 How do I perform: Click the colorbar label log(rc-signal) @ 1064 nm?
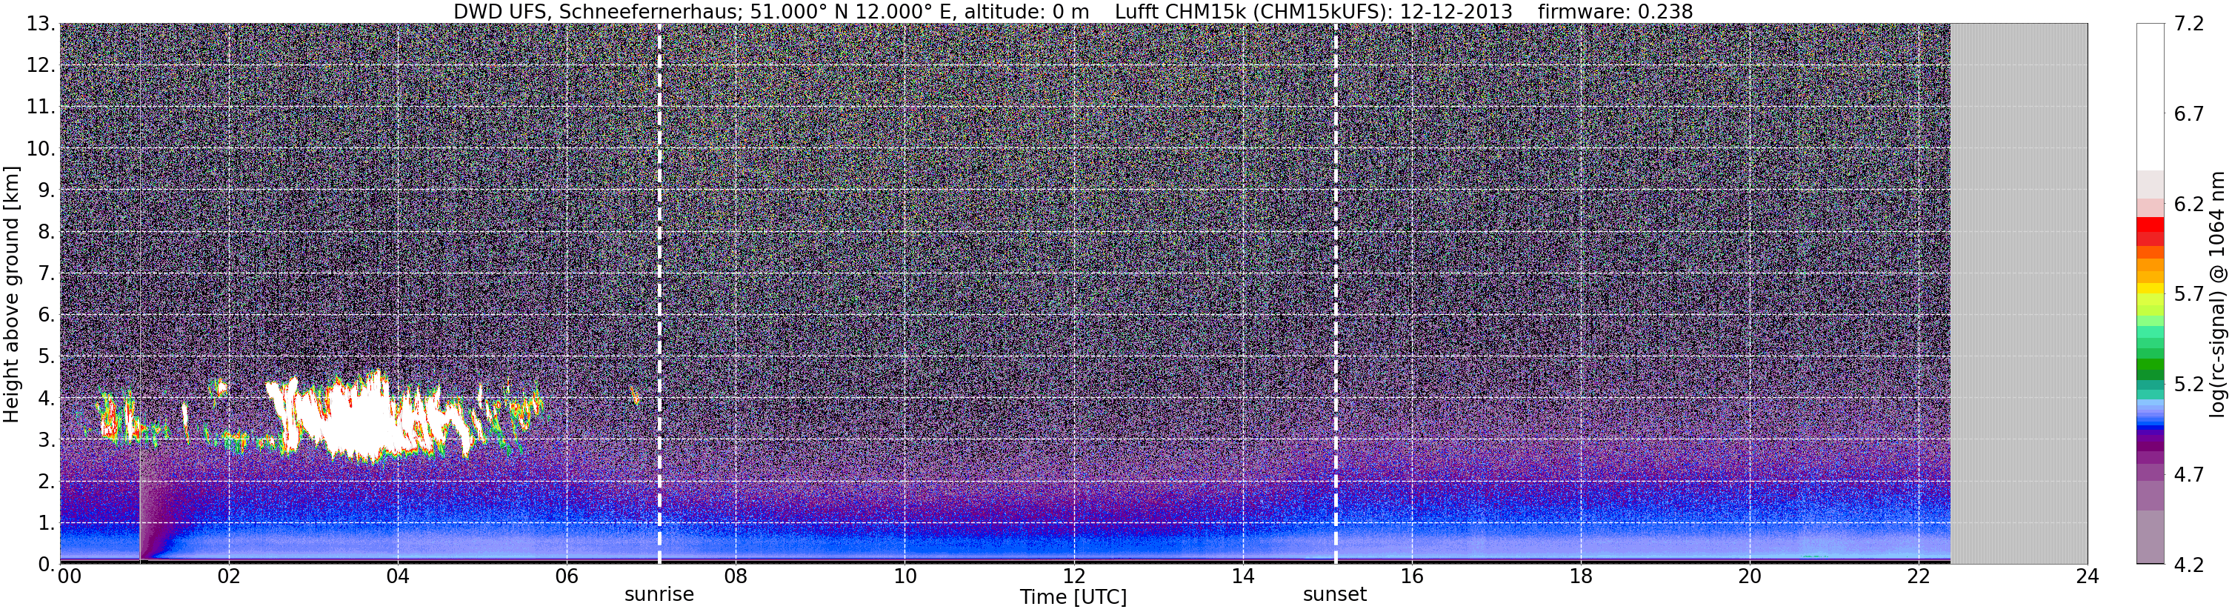point(2217,295)
